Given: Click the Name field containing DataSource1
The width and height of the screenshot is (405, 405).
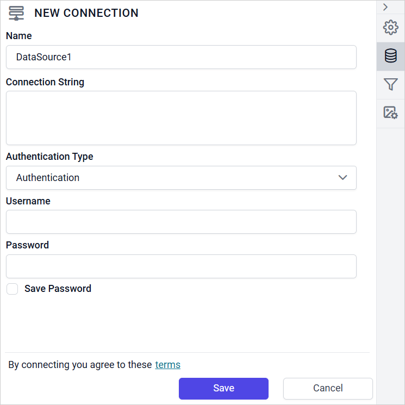Looking at the screenshot, I should pos(181,57).
